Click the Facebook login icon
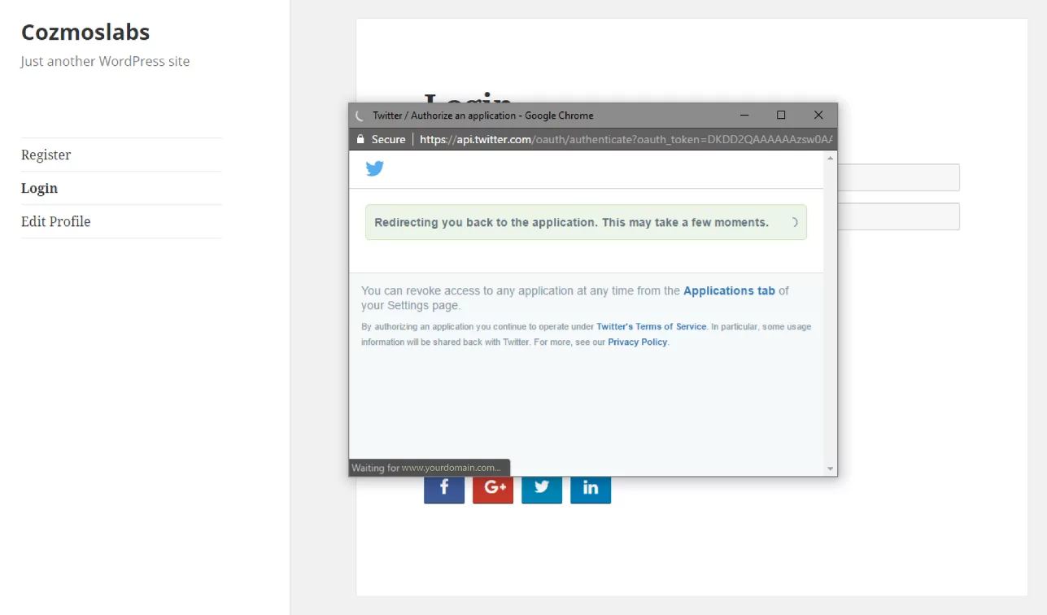The image size is (1047, 615). pyautogui.click(x=444, y=490)
